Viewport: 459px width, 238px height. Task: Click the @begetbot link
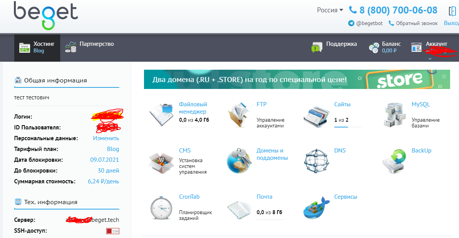click(369, 23)
